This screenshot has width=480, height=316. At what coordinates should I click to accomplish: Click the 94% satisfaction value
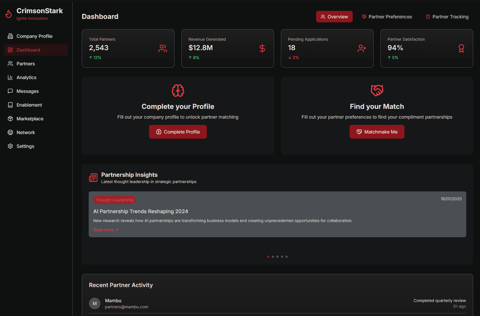[x=395, y=48]
